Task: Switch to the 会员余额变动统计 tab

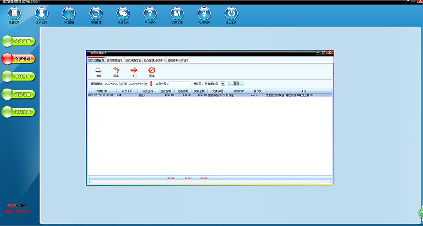Action: point(154,60)
